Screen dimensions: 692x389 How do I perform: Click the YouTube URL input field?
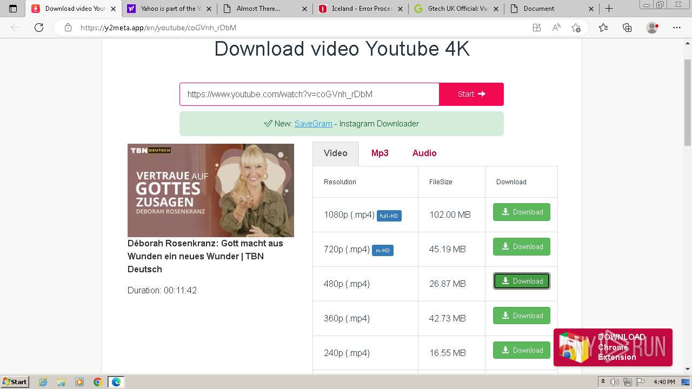[309, 94]
